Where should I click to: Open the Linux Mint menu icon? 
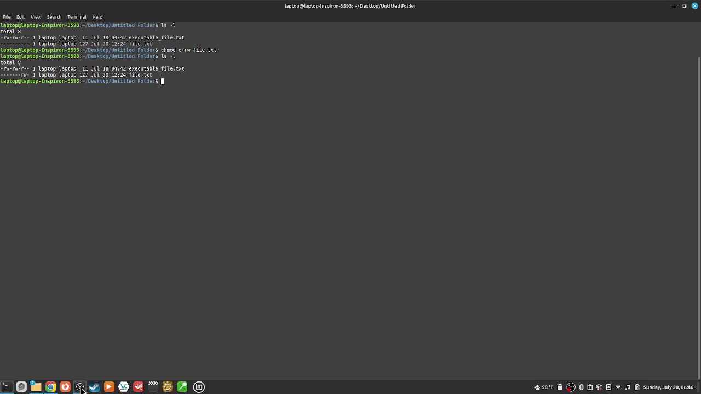click(x=199, y=387)
